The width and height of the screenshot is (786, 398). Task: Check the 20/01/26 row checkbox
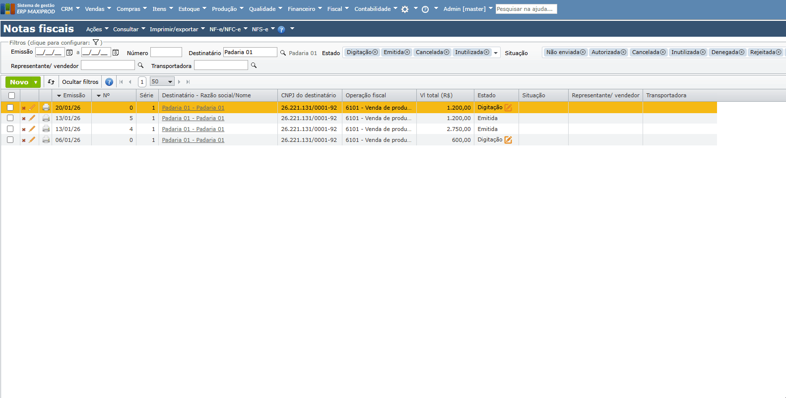pos(10,107)
